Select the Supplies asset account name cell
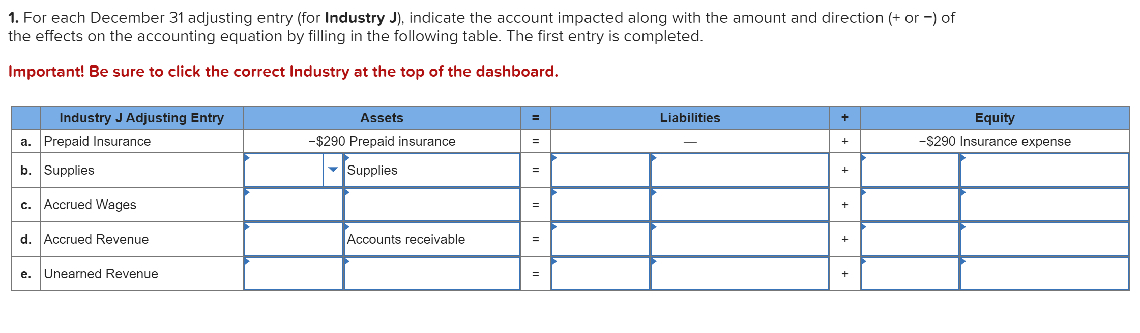Screen dimensions: 1140x333 [431, 170]
